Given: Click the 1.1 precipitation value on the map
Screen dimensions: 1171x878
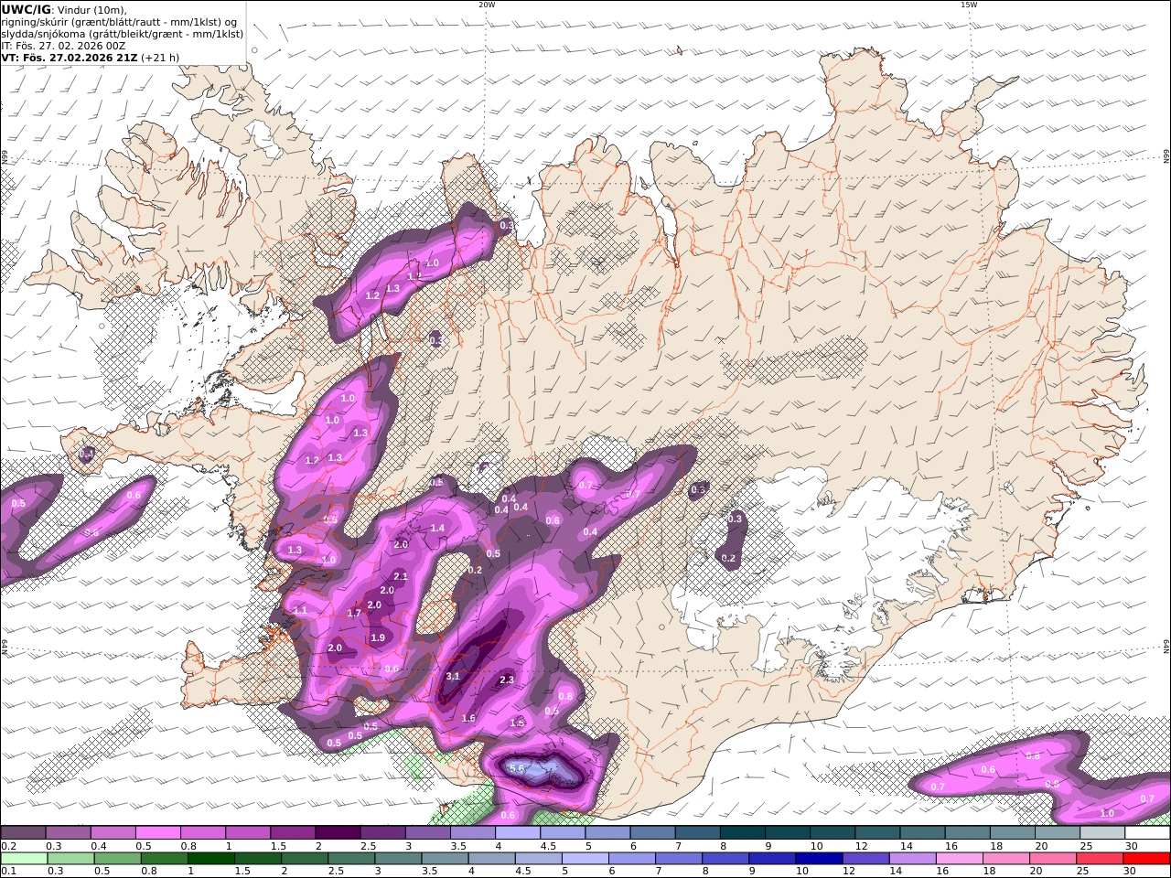Looking at the screenshot, I should 300,610.
